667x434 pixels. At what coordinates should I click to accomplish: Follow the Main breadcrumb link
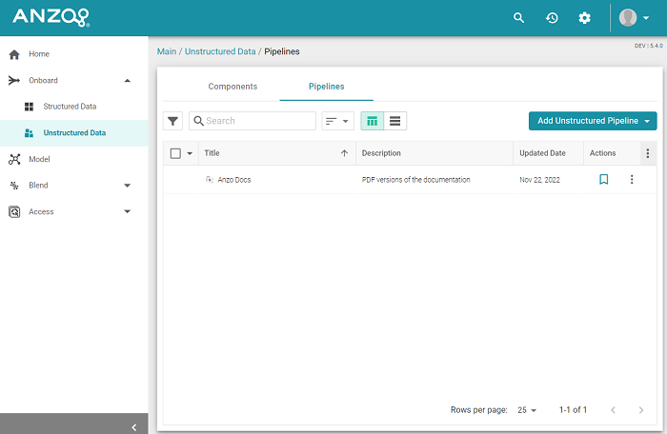click(x=167, y=51)
